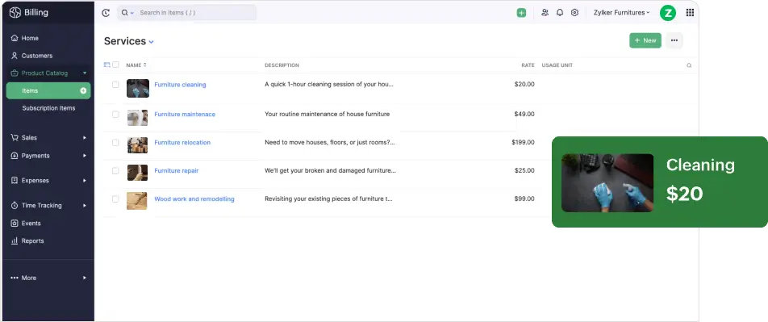Click the green Z profile avatar
768x322 pixels.
pyautogui.click(x=668, y=13)
